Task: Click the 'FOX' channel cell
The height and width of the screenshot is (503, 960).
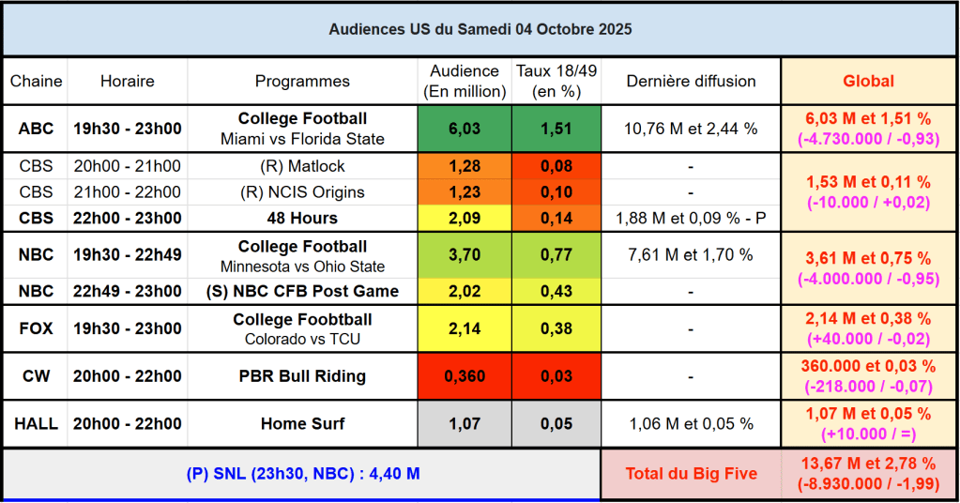Action: 36,328
